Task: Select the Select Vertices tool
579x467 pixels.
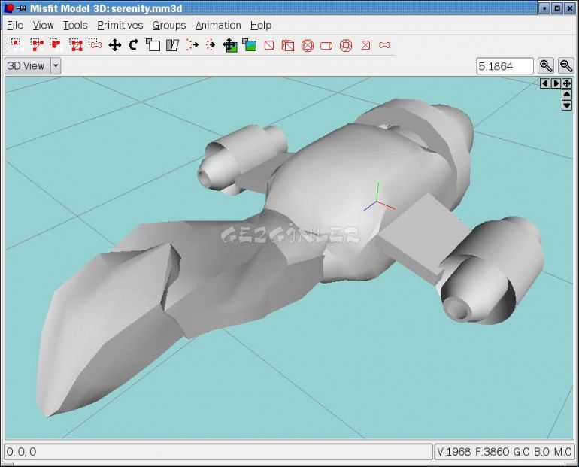Action: click(17, 45)
